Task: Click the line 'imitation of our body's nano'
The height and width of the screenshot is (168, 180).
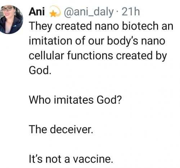Action: coord(97,41)
